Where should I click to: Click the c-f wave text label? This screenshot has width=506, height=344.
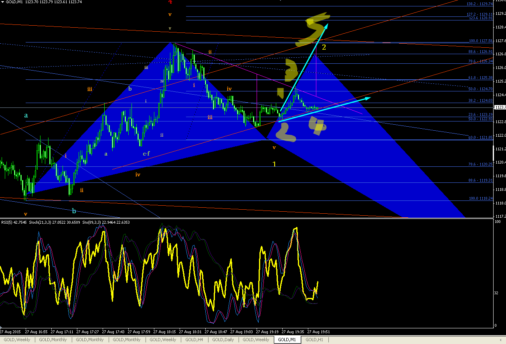point(146,153)
